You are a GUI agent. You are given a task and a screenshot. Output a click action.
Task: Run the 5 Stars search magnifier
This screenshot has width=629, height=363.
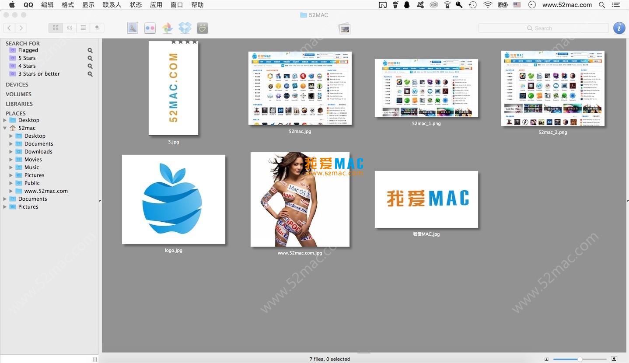coord(90,58)
